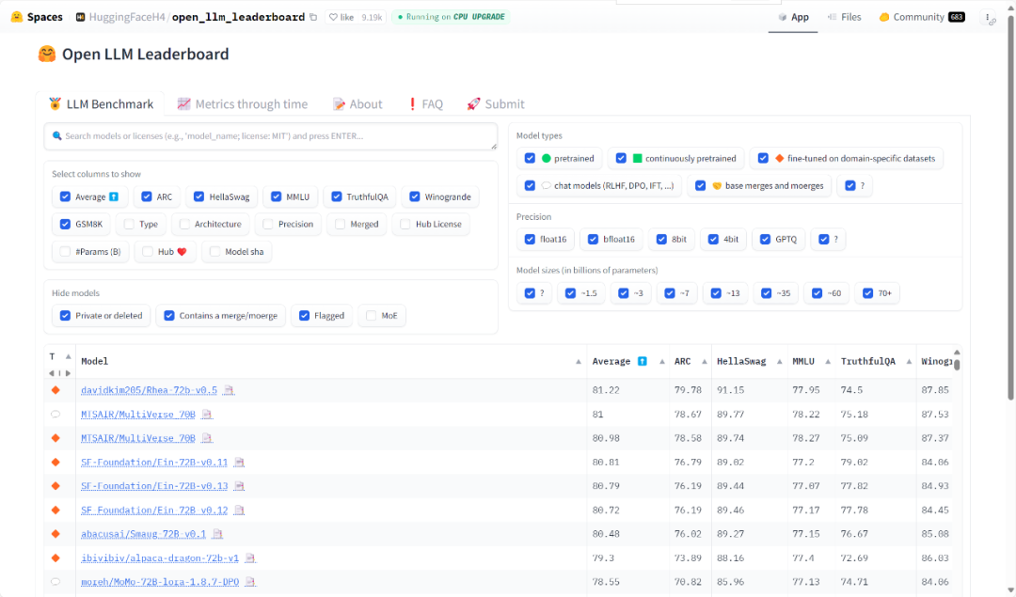This screenshot has height=597, width=1016.
Task: Sort by the HellaSwag column arrow
Action: coord(780,361)
